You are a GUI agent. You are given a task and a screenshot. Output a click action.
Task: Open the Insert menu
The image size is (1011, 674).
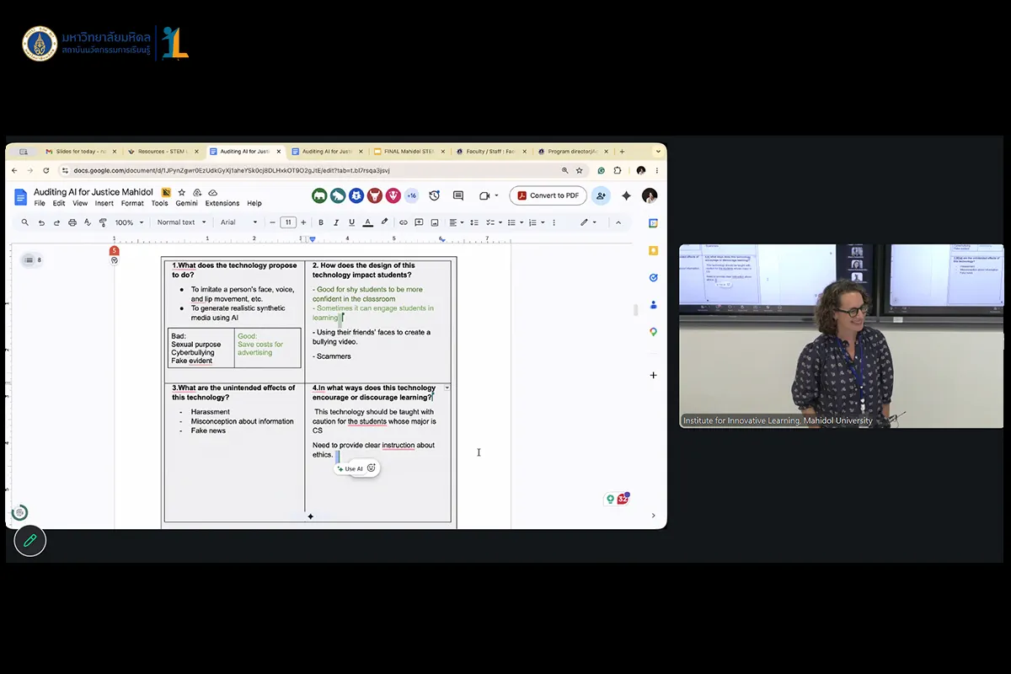point(104,203)
